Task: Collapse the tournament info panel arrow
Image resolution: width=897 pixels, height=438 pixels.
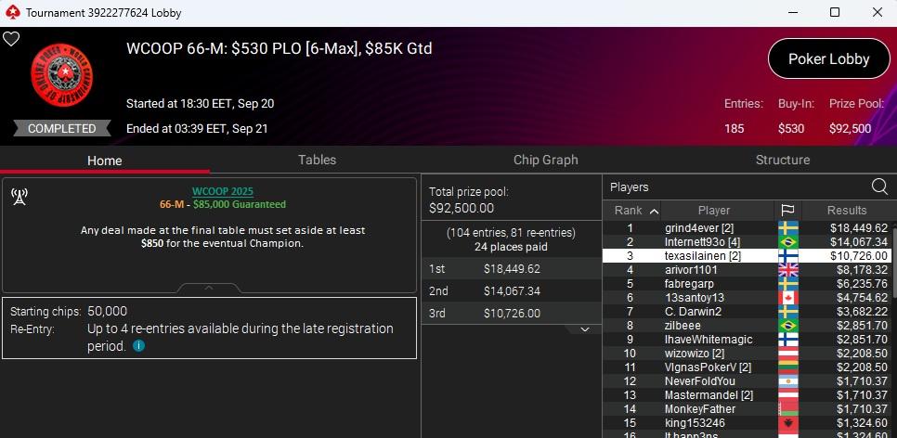Action: (x=209, y=288)
